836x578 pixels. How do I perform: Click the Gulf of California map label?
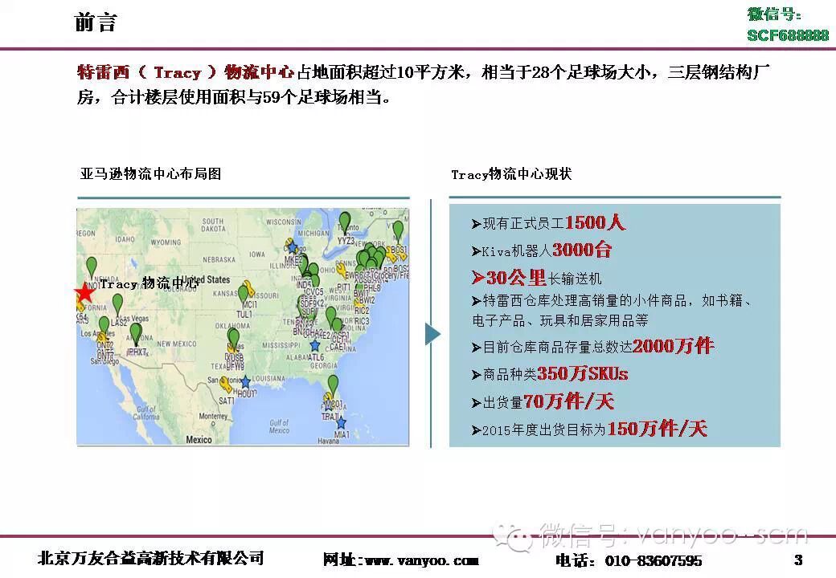point(146,413)
